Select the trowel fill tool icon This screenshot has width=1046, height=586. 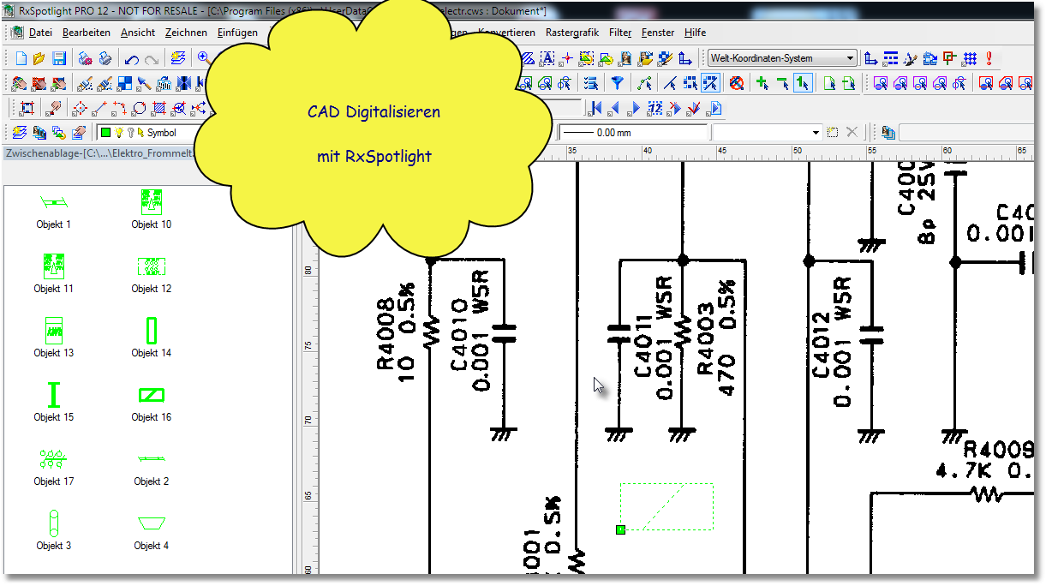click(x=144, y=82)
